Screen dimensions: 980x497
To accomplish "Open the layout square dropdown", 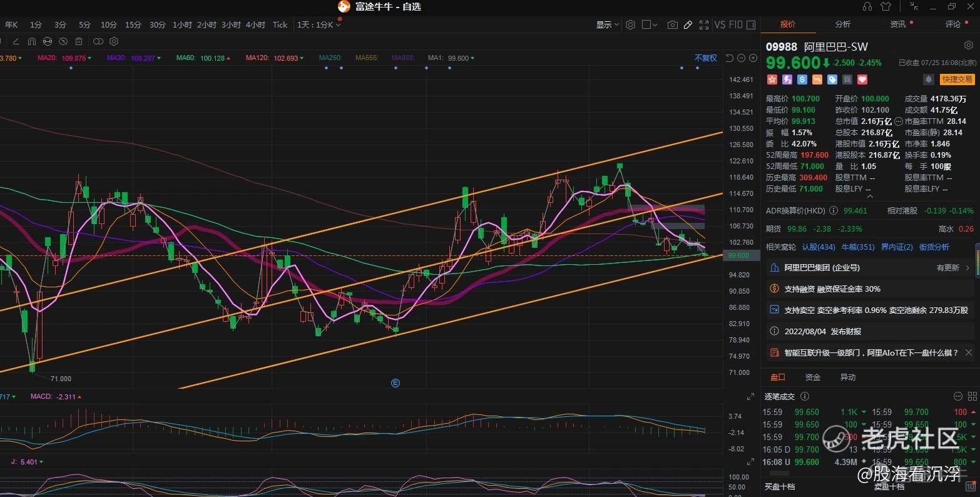I will click(x=650, y=24).
